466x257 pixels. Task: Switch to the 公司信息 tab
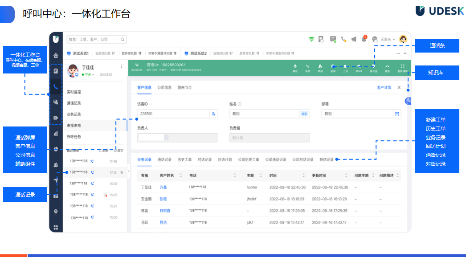coord(164,88)
